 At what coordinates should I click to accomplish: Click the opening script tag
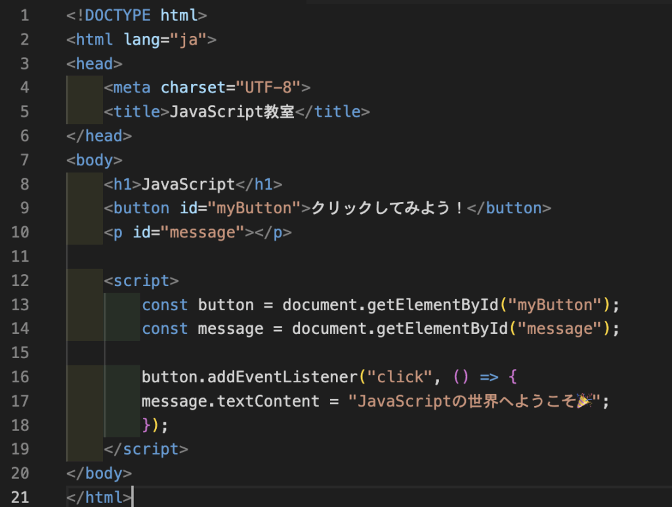tap(141, 280)
